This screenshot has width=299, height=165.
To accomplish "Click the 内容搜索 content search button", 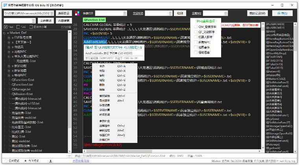I will [x=64, y=20].
